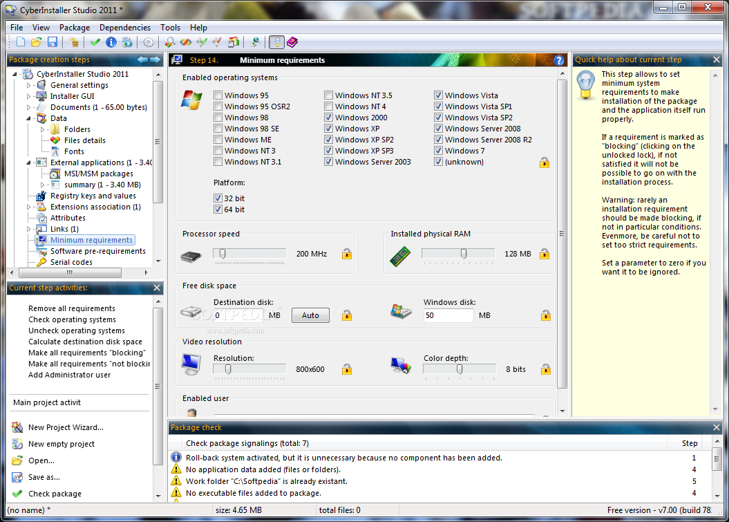Viewport: 729px width, 522px height.
Task: Click the blue question mark step help icon
Action: (x=559, y=60)
